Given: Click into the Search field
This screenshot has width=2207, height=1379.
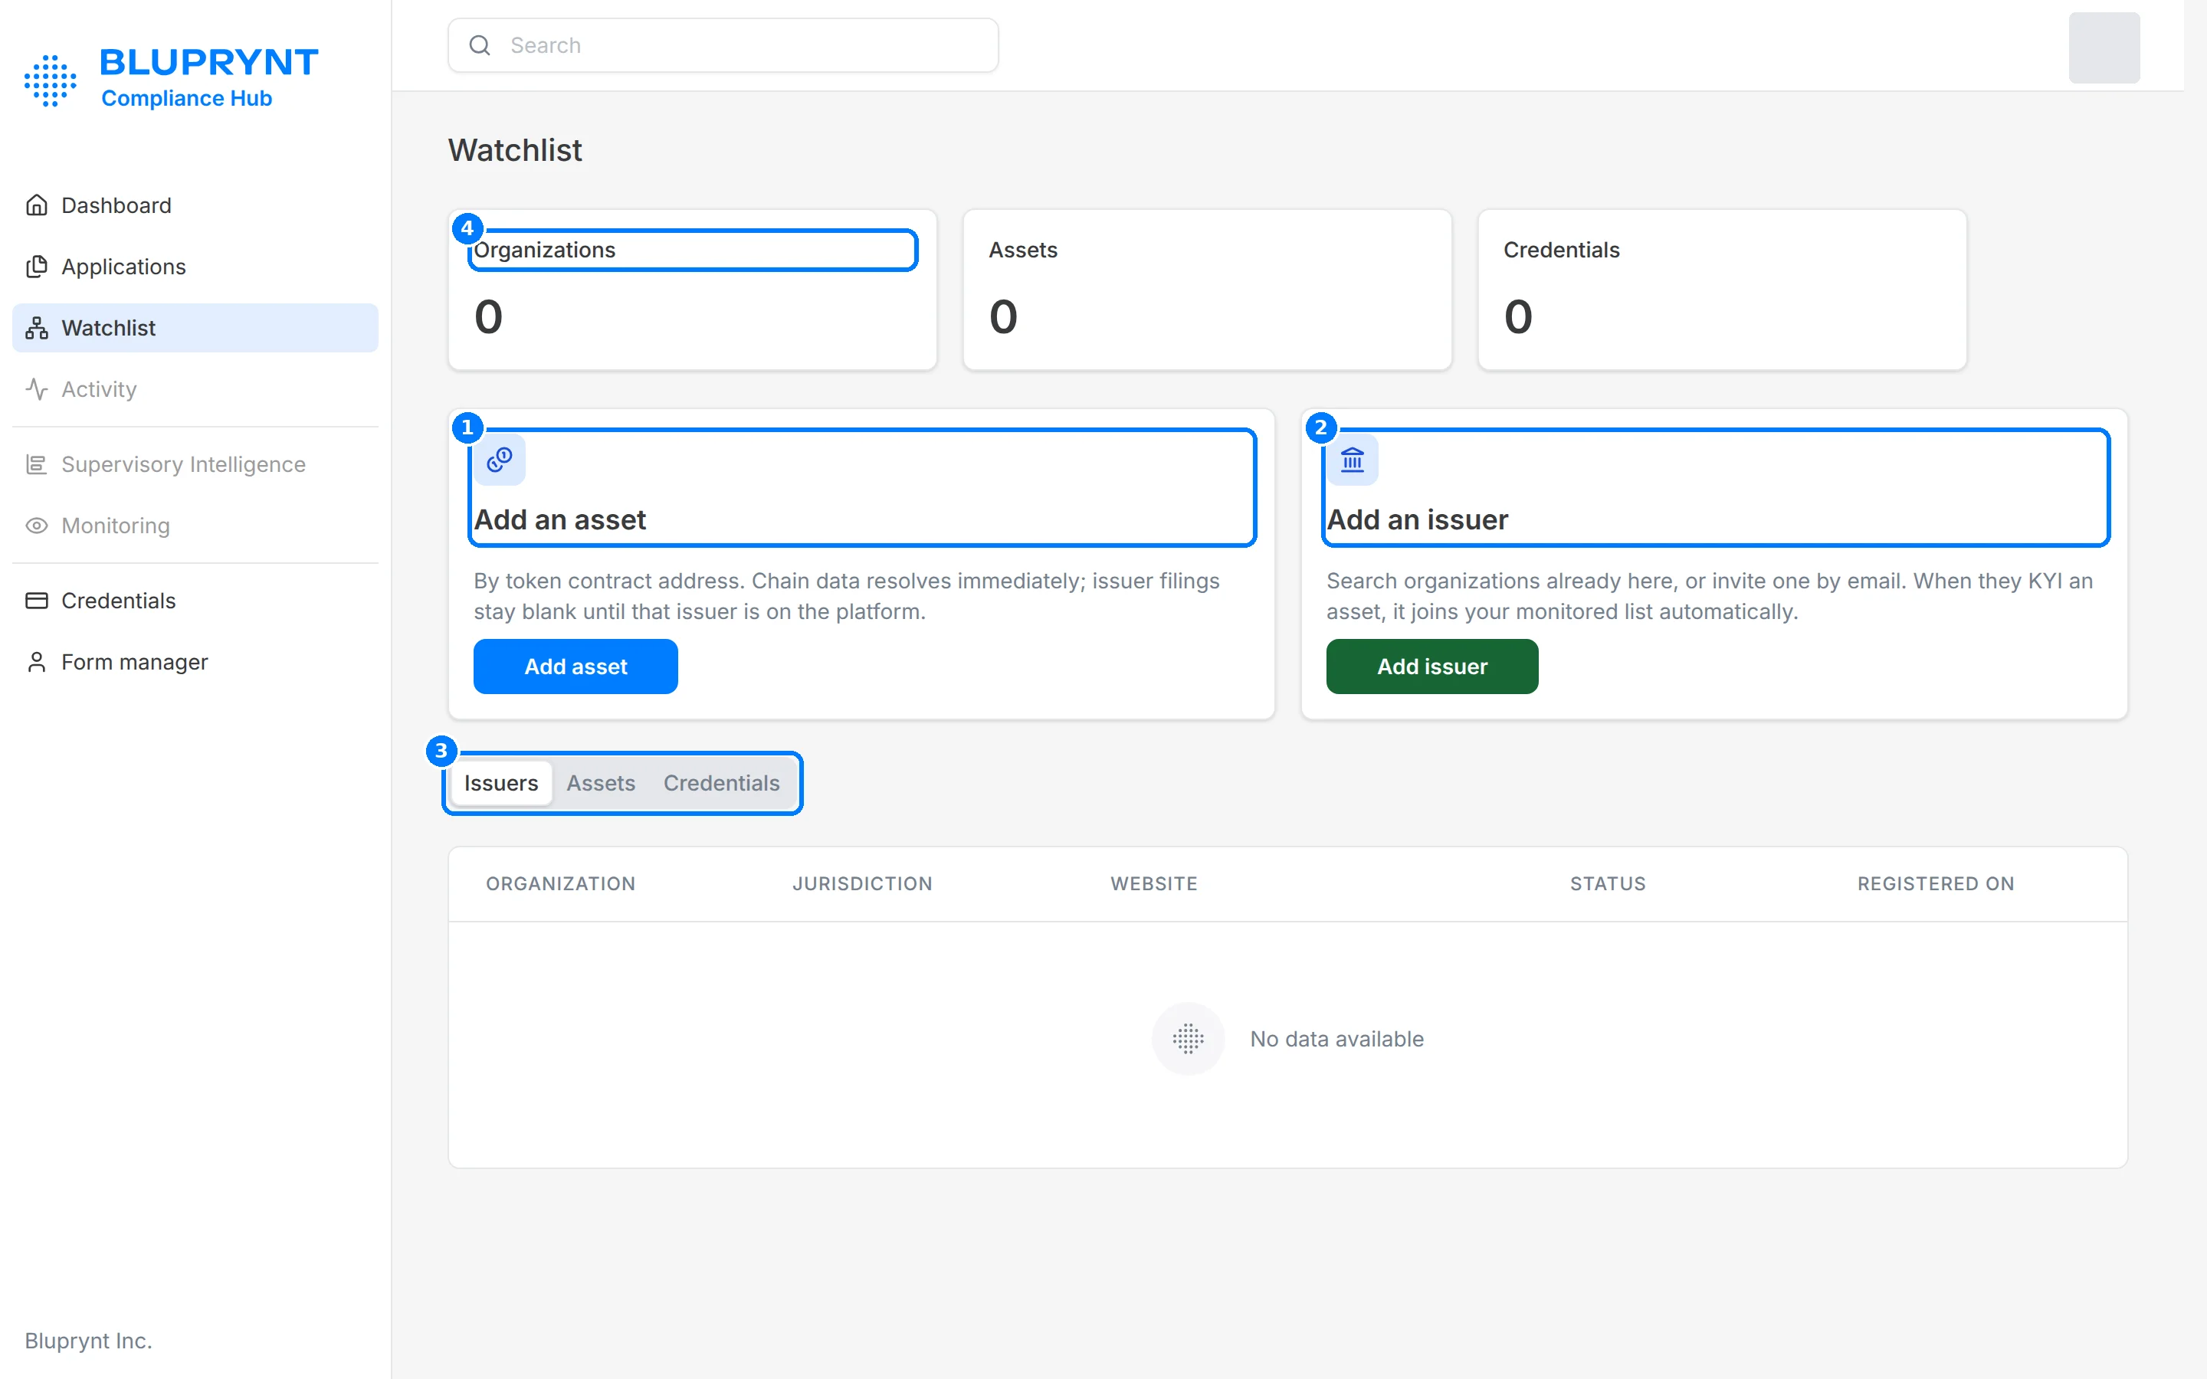Looking at the screenshot, I should [x=723, y=44].
